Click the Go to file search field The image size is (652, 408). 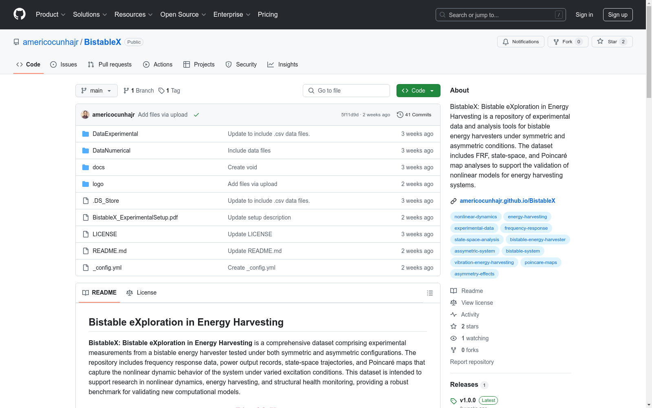point(346,91)
